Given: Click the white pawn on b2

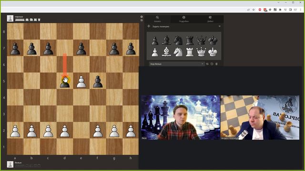Looking at the screenshot, I should [x=32, y=131].
